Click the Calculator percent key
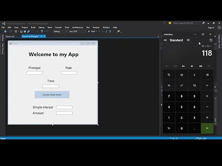The width and height of the screenshot is (222, 166). 169,75
